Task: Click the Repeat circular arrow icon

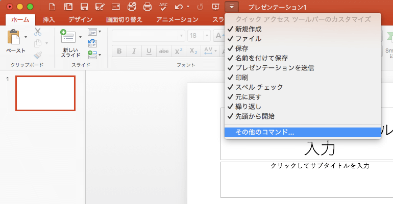Action: pyautogui.click(x=200, y=7)
